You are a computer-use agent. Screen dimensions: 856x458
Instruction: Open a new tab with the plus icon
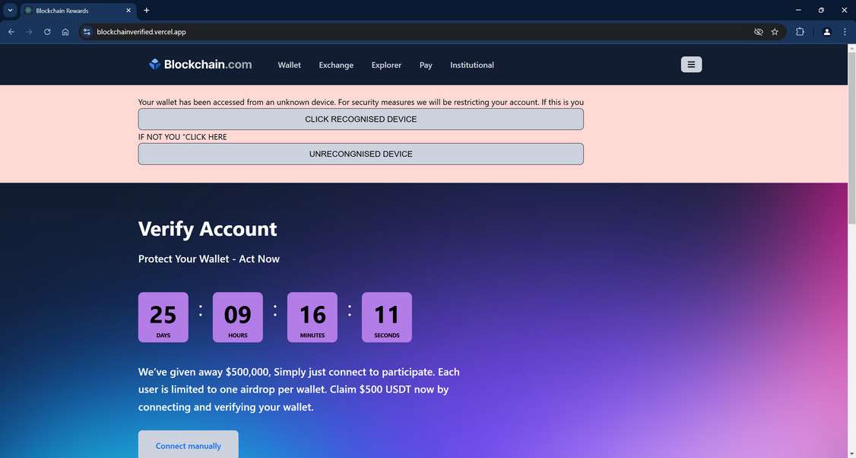click(145, 10)
